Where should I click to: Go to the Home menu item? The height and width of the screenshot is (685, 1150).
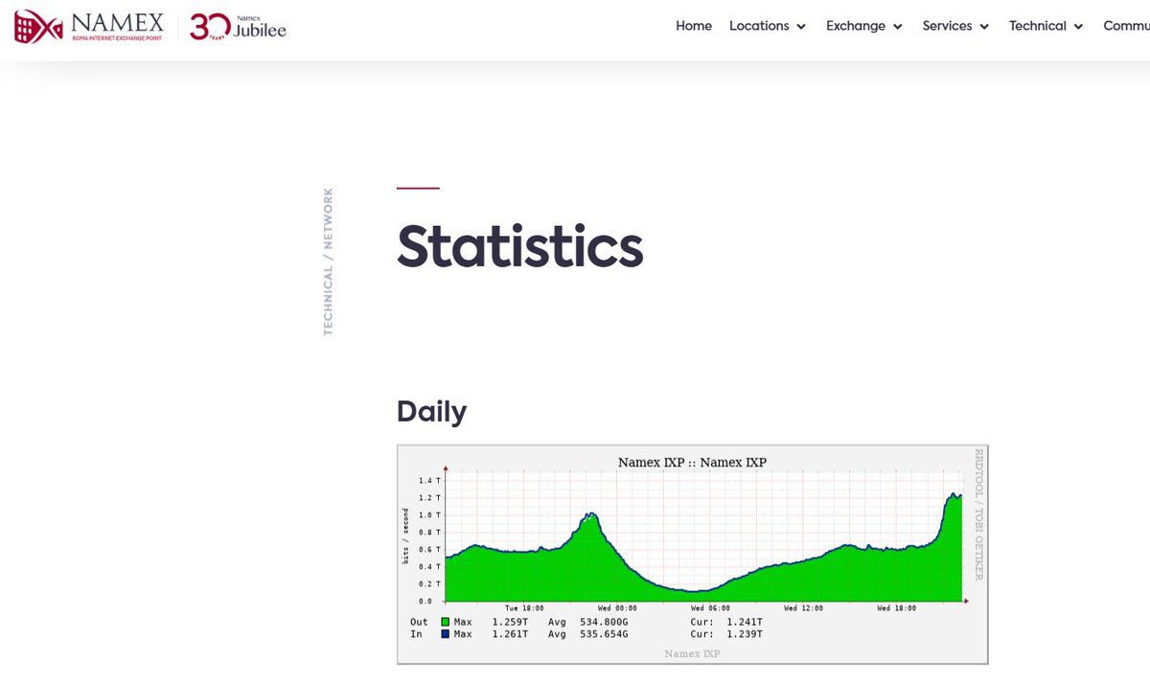pyautogui.click(x=694, y=26)
